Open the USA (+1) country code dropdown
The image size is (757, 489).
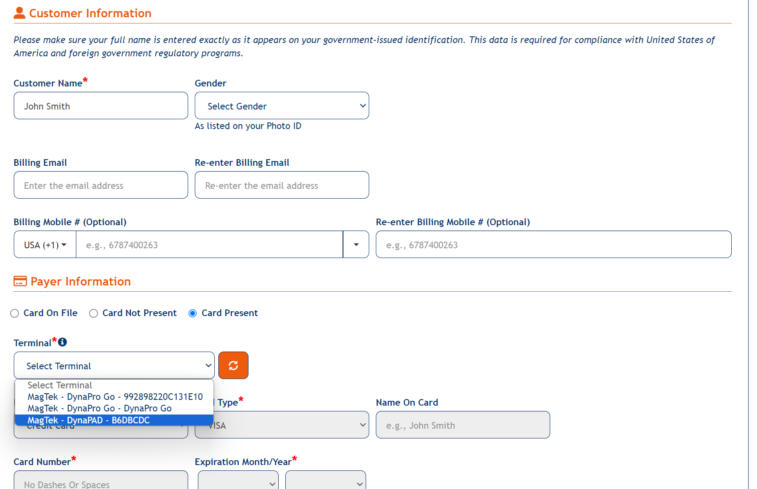pyautogui.click(x=45, y=245)
